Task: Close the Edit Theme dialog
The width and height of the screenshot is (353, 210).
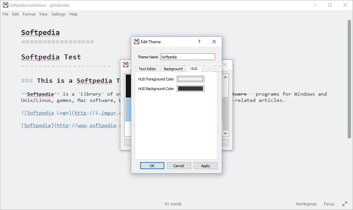Action: (214, 42)
